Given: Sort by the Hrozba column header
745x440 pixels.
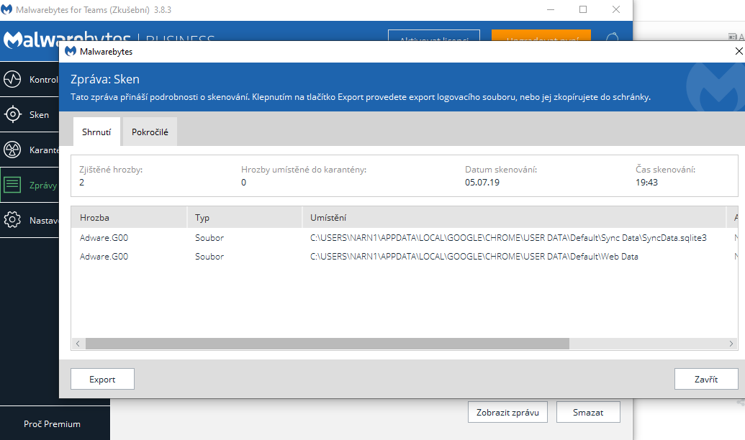Looking at the screenshot, I should coord(129,217).
